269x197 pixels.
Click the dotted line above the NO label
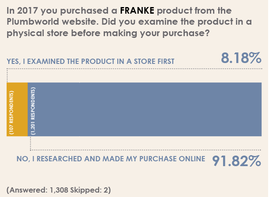146,150
